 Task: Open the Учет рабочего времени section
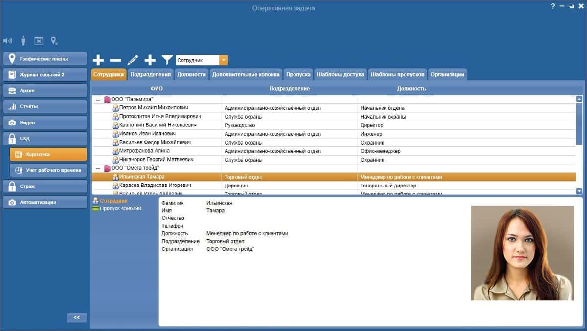(48, 170)
